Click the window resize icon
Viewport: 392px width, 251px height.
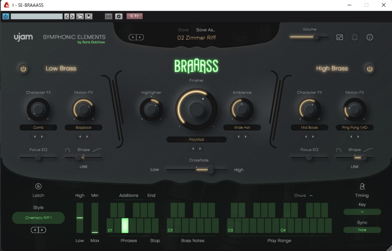click(340, 37)
